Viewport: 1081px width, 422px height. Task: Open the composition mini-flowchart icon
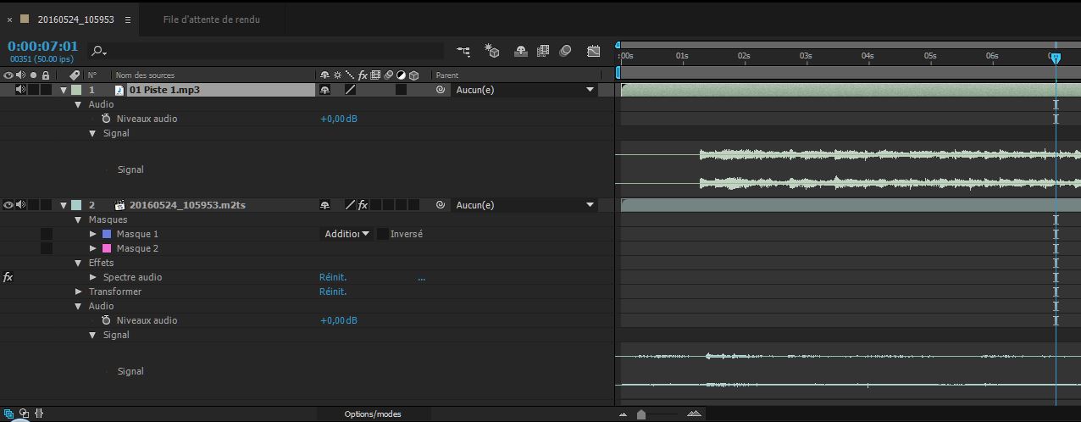click(463, 52)
